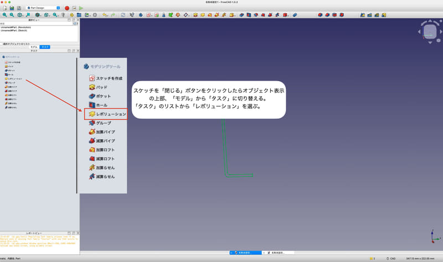The image size is (443, 262).
Task: Toggle the picked object list checkbox
Action: tap(2, 44)
